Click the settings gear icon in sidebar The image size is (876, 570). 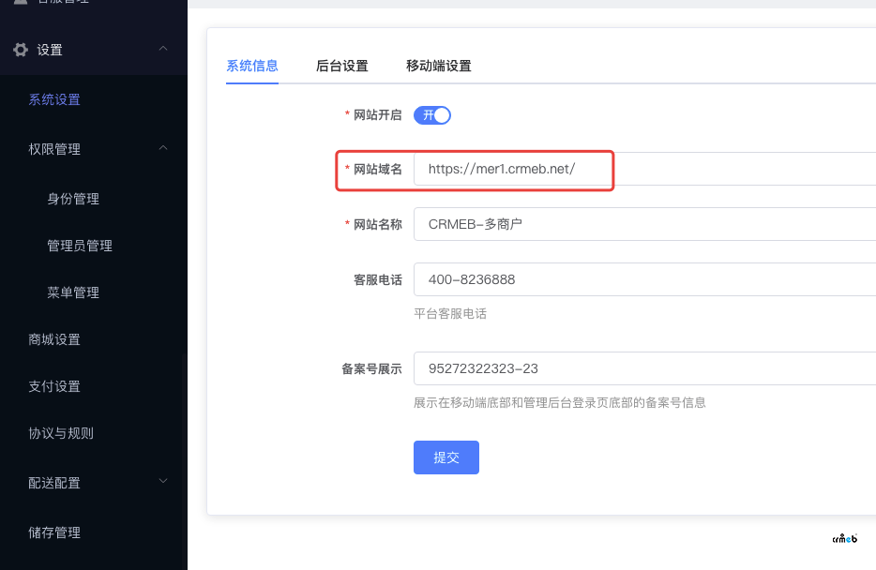21,50
